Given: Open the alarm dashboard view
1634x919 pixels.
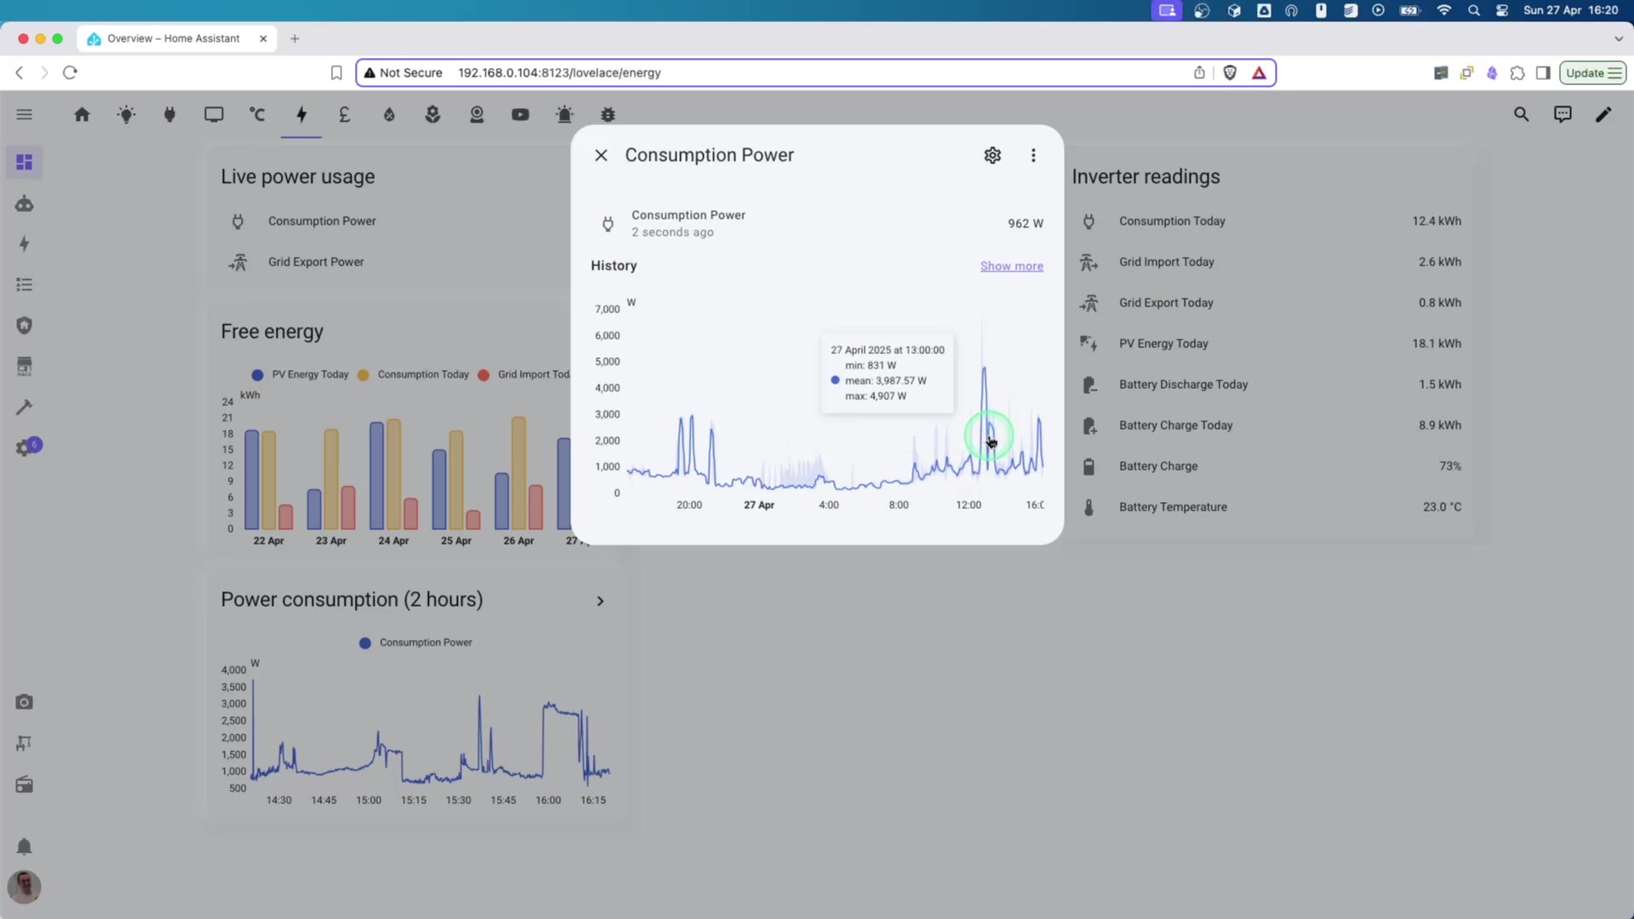Looking at the screenshot, I should point(564,114).
